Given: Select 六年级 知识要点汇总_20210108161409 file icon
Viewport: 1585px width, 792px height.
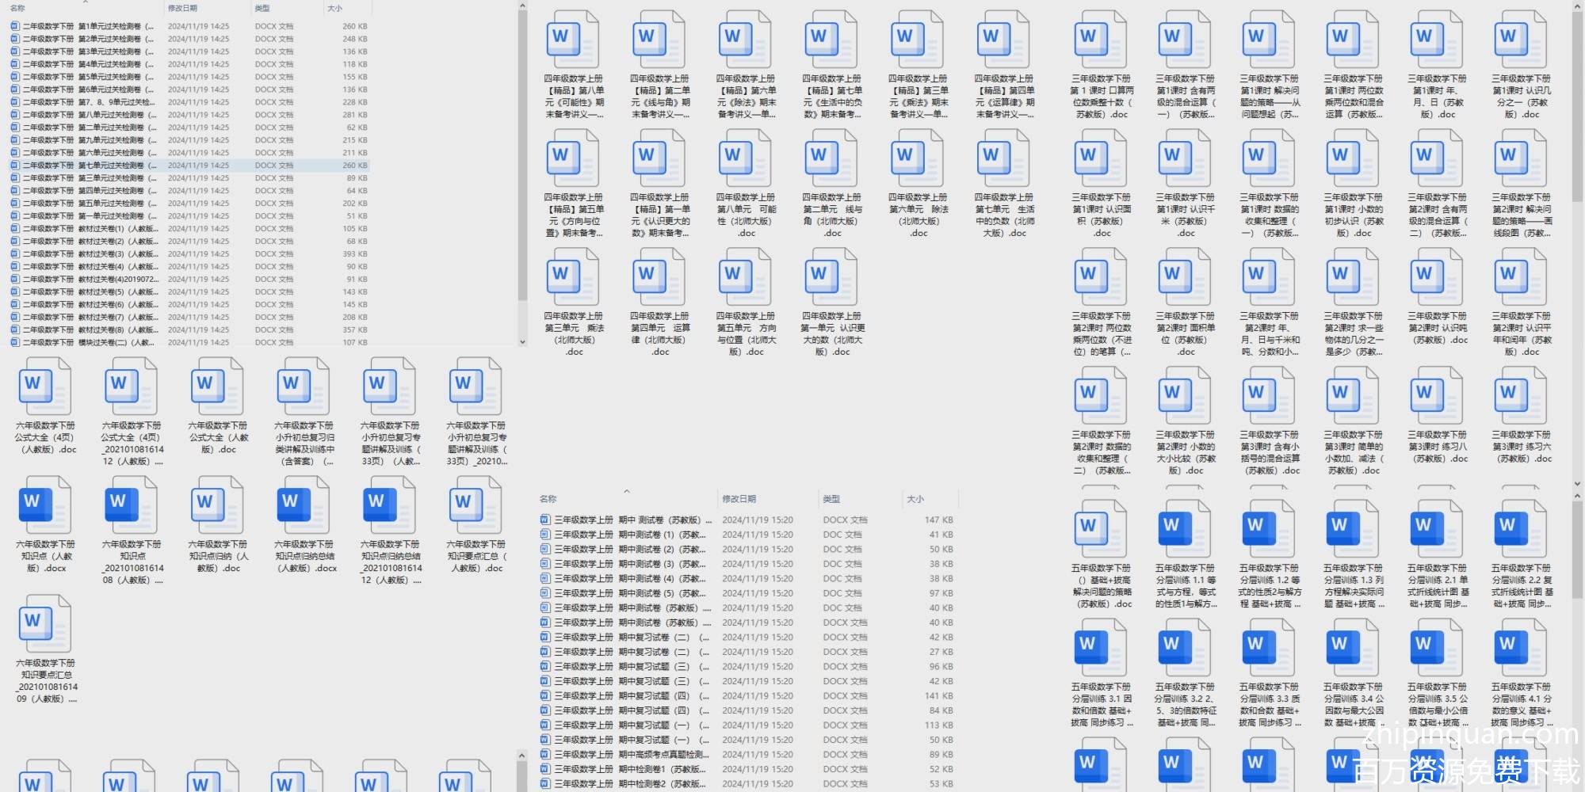Looking at the screenshot, I should [x=46, y=623].
